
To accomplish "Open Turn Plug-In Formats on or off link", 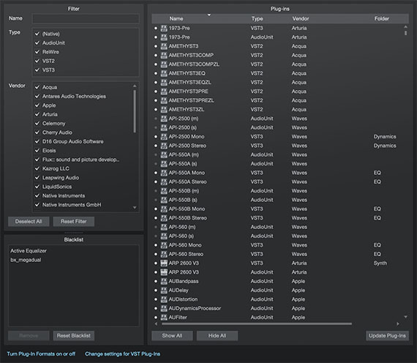I will [41, 354].
